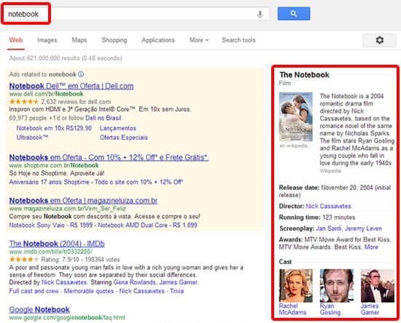The width and height of the screenshot is (401, 323).
Task: Click the blue magnifier search button
Action: point(294,14)
